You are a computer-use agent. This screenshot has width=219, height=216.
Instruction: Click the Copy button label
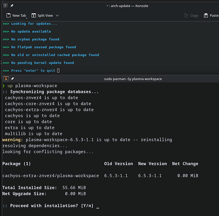194,16
